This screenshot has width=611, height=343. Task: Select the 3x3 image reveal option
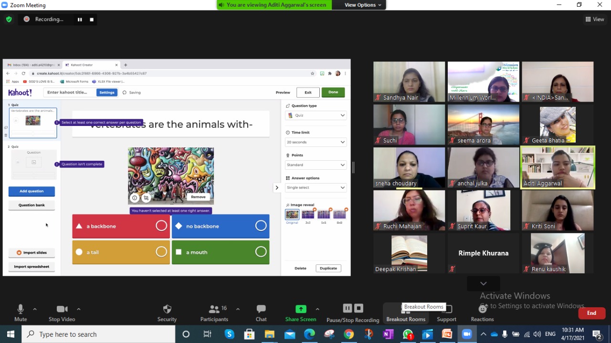tap(308, 215)
